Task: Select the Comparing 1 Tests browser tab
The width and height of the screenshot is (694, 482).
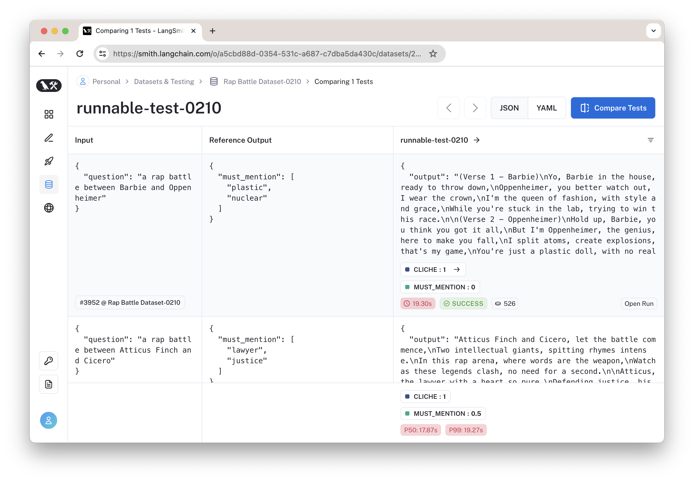Action: click(140, 31)
